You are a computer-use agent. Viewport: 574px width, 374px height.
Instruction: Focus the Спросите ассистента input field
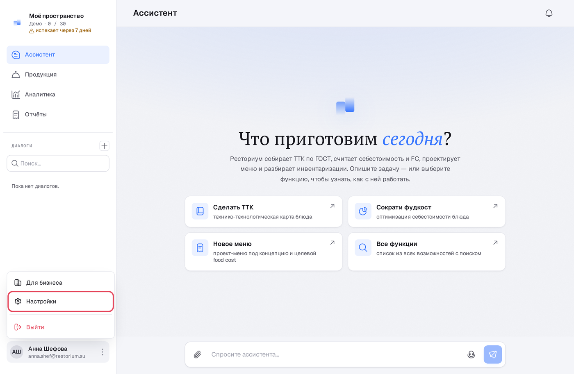tap(336, 354)
